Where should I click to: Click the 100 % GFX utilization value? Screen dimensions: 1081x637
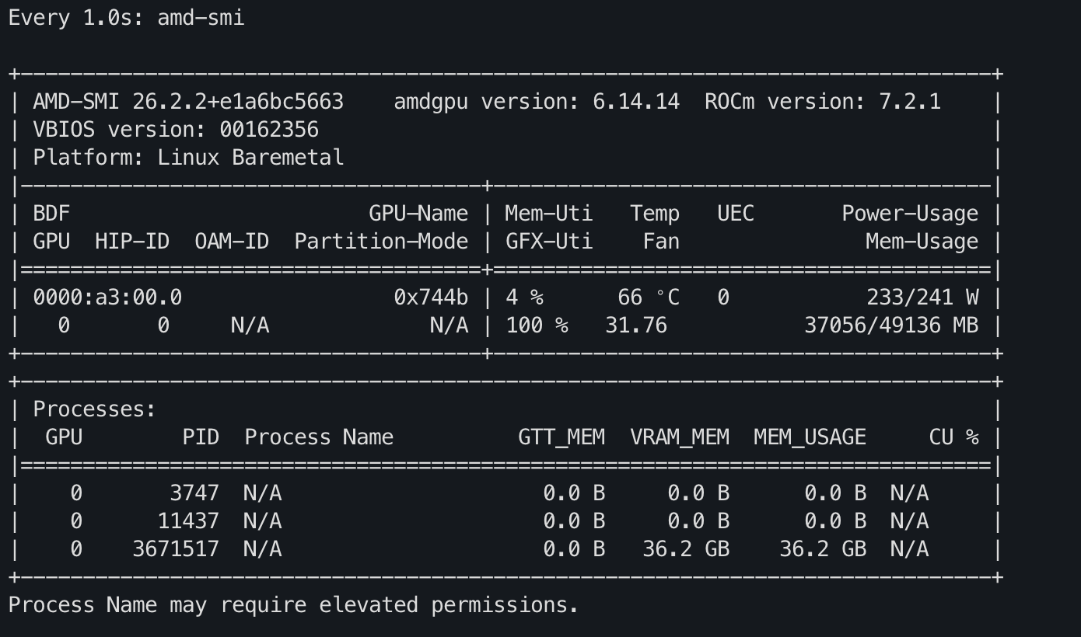tap(537, 325)
